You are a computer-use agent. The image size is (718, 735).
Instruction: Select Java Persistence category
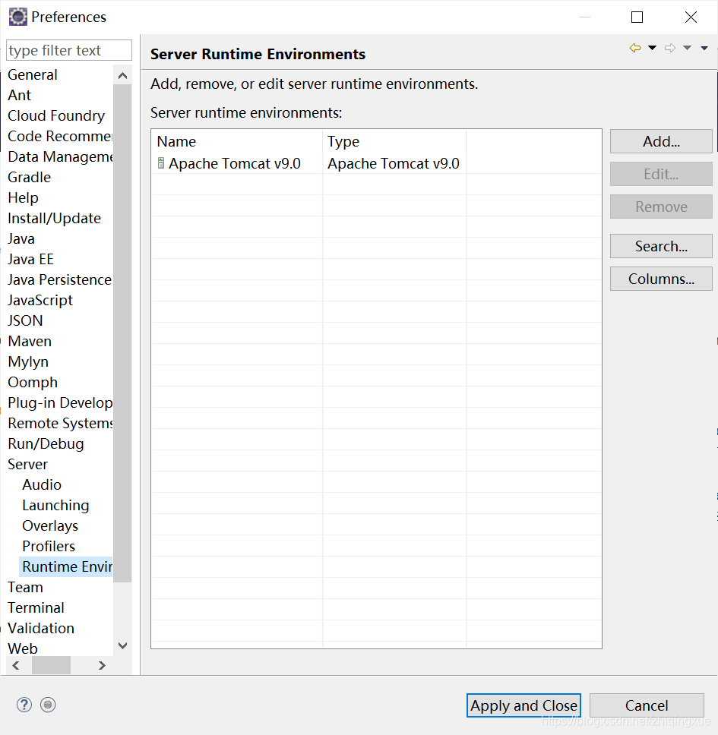point(59,280)
